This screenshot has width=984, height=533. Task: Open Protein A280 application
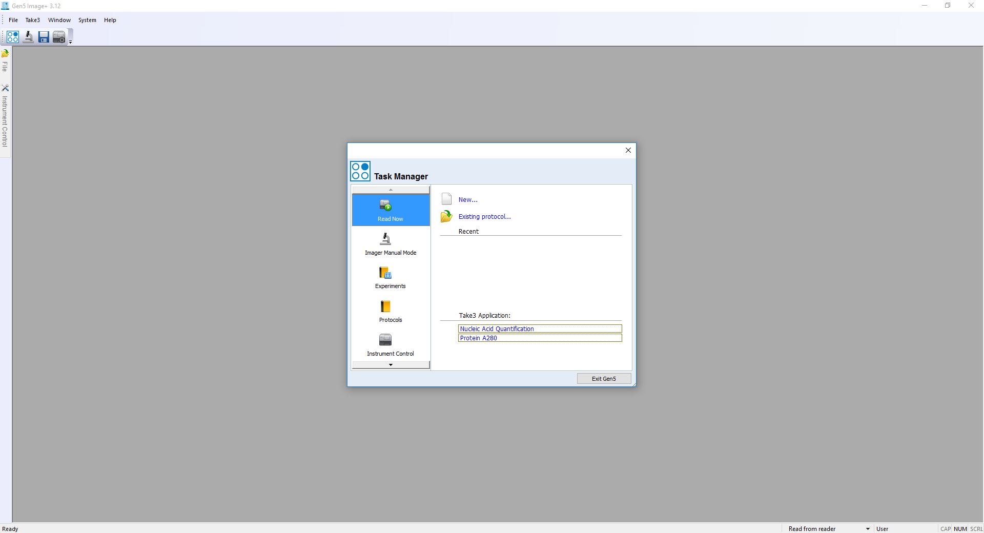(540, 338)
